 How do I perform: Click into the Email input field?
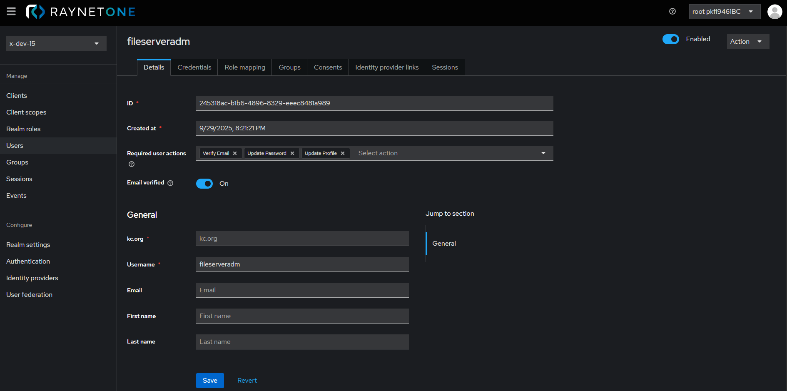(302, 290)
